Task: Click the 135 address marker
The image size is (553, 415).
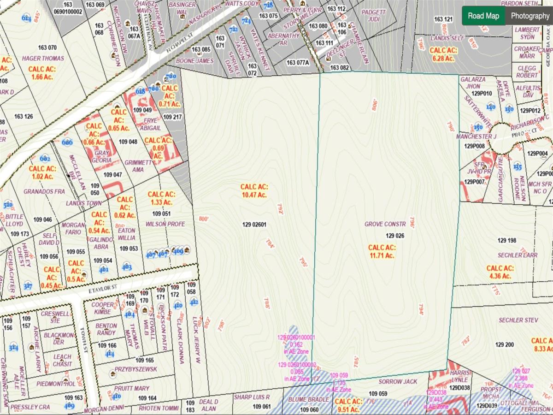Action: [x=518, y=167]
